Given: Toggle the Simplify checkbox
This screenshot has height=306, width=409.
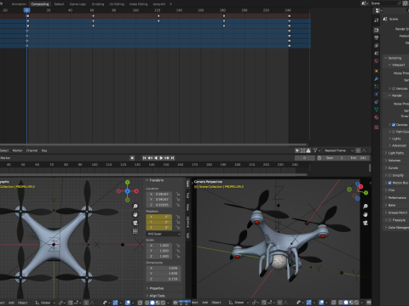Looking at the screenshot, I should pyautogui.click(x=390, y=175).
